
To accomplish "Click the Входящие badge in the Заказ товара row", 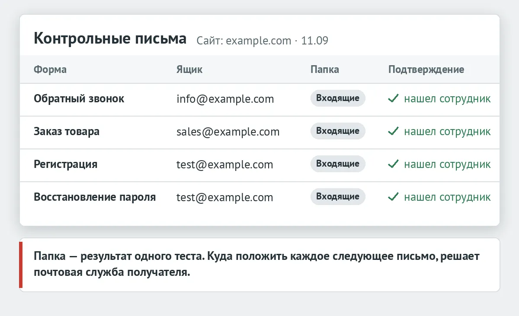I will (338, 131).
